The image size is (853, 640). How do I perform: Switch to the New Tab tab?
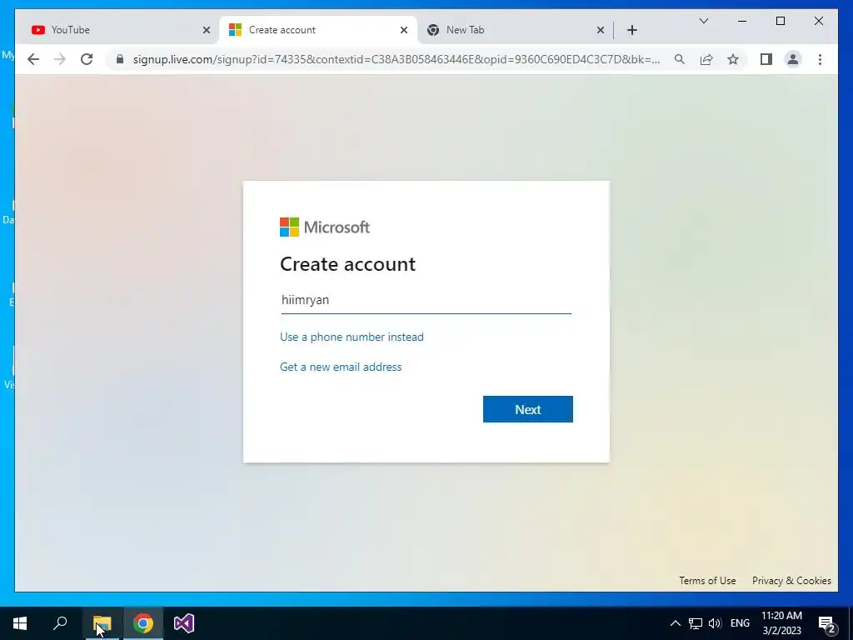click(516, 30)
